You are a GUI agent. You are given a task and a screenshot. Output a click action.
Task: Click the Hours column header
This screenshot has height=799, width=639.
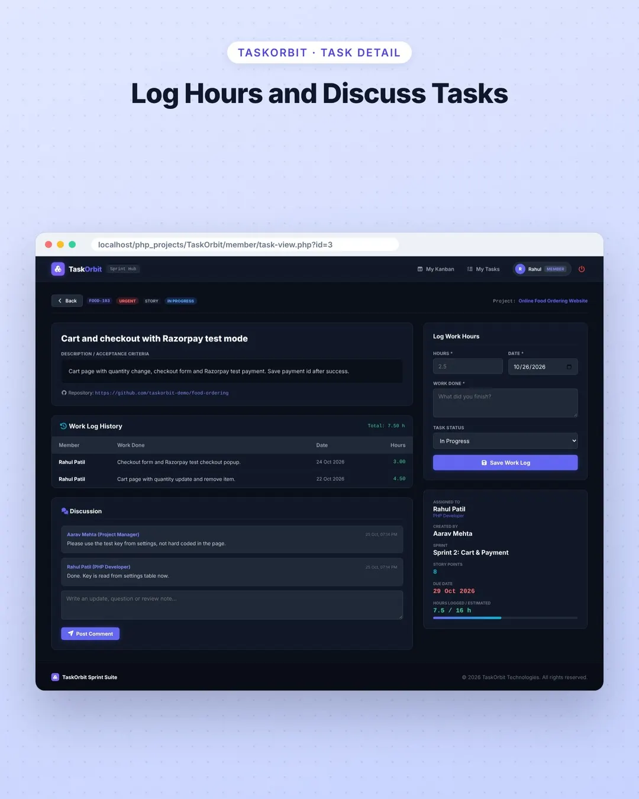click(398, 445)
